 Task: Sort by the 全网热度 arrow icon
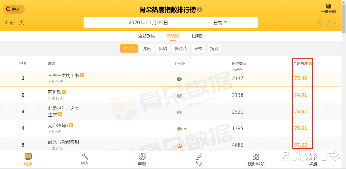click(x=310, y=64)
